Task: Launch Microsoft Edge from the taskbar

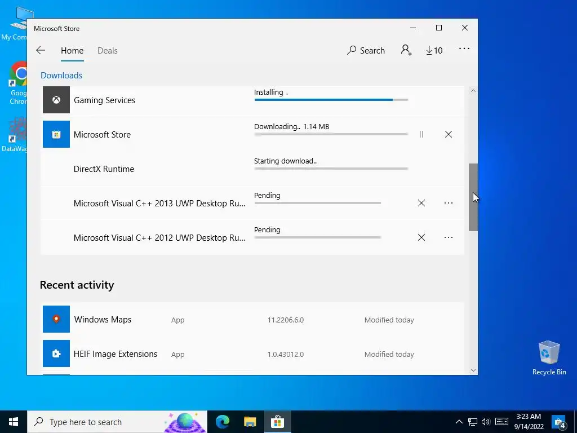Action: [x=223, y=422]
